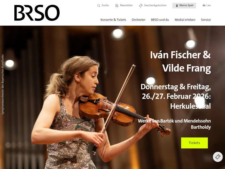Open the Service menu
225x169 pixels.
tap(206, 20)
